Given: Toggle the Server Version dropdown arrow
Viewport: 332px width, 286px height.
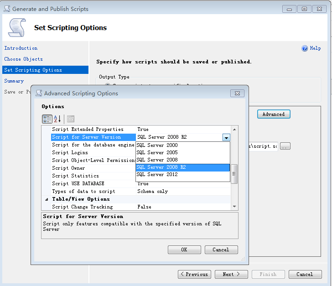Looking at the screenshot, I should coord(226,137).
